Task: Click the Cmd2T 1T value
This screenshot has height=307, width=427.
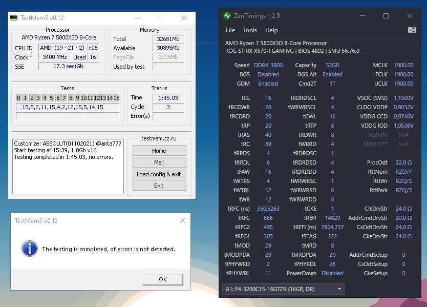Action: (x=332, y=84)
